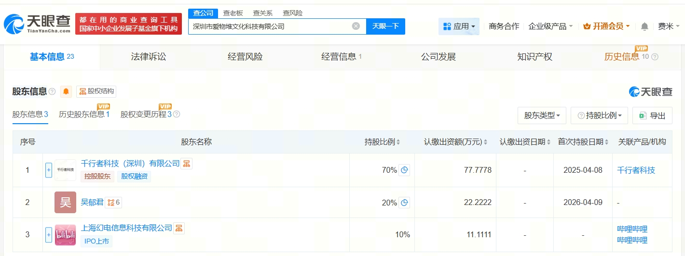Switch to 查风险 search tab

(x=293, y=13)
